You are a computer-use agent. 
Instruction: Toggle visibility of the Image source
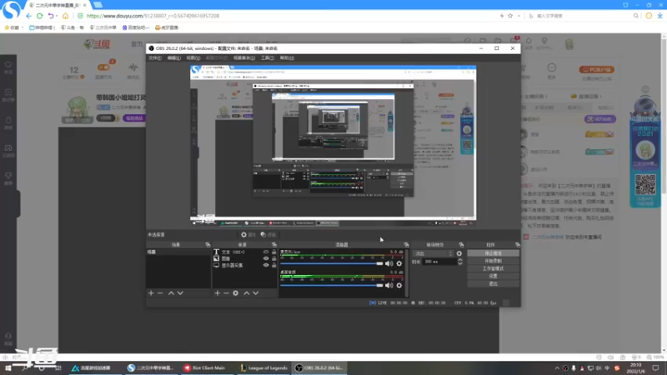(266, 258)
